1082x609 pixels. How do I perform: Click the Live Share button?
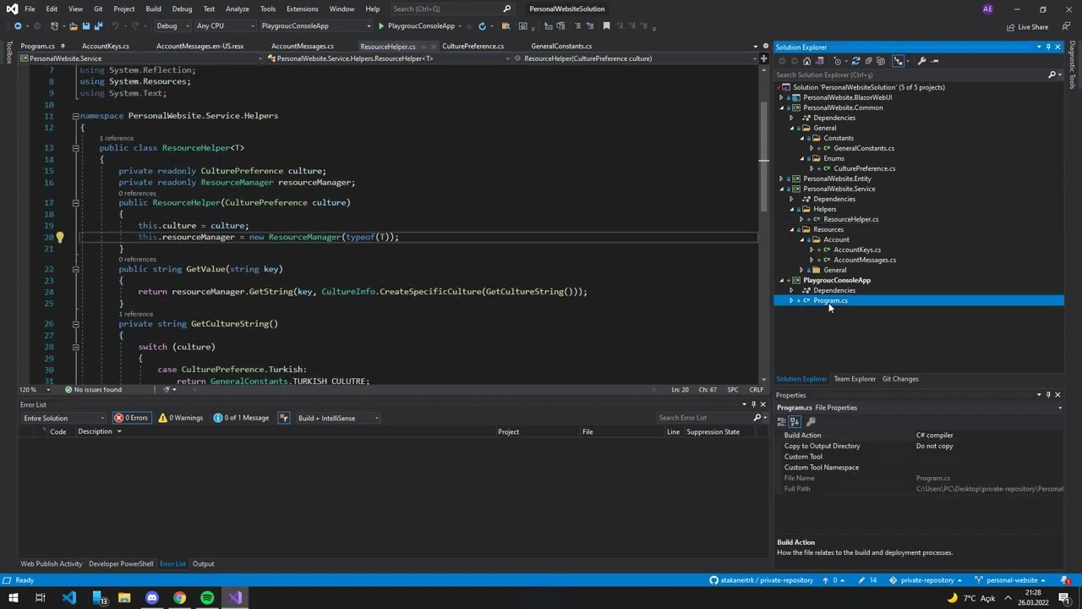pyautogui.click(x=1027, y=27)
